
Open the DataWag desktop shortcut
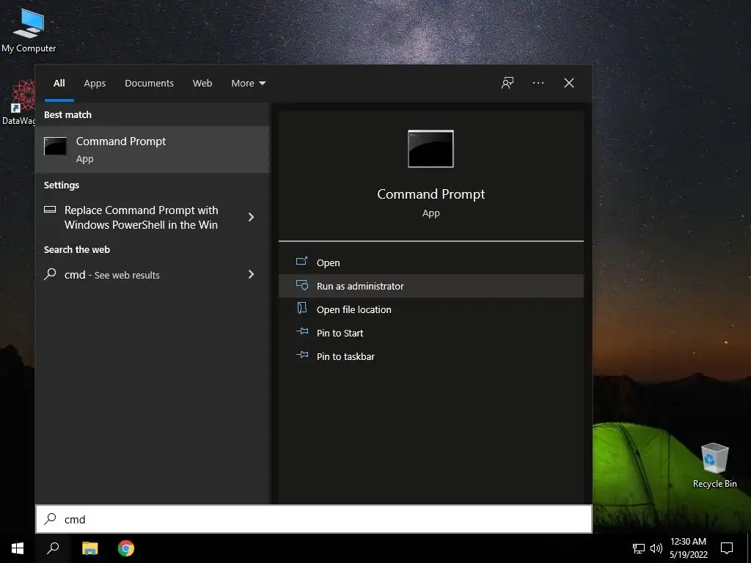tap(18, 103)
